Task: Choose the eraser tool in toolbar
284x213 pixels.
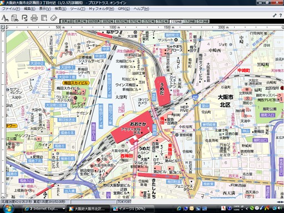Action: tap(54, 18)
